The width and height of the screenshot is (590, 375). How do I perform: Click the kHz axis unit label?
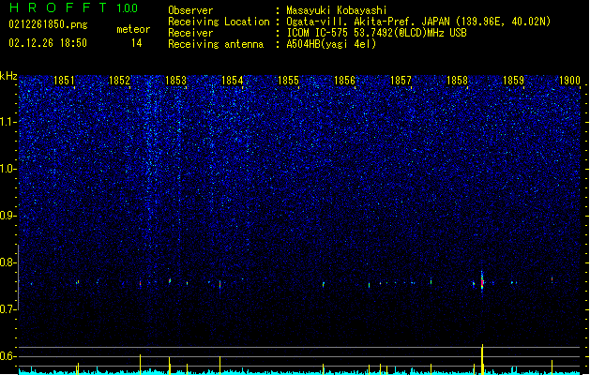(x=8, y=76)
